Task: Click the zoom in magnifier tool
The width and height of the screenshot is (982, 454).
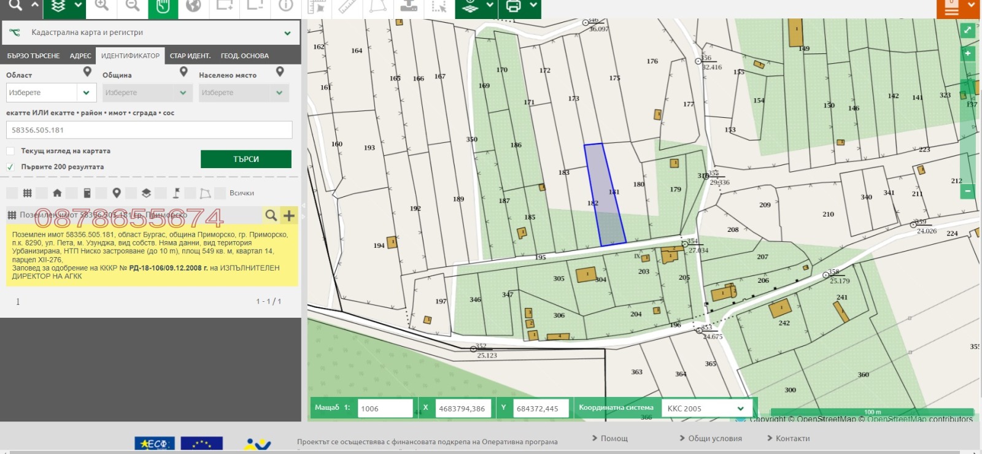Action: 102,6
